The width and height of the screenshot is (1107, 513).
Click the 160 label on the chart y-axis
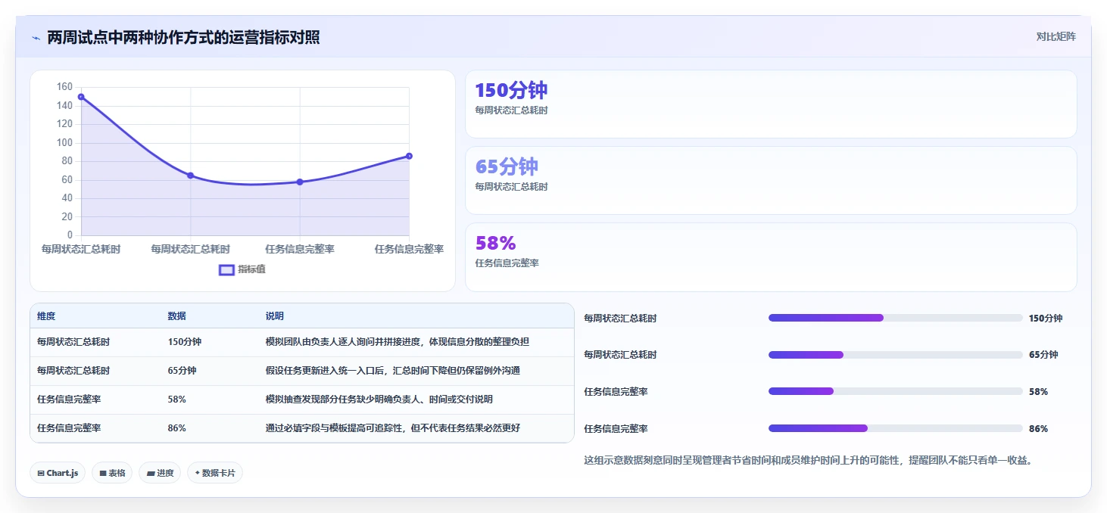point(65,87)
